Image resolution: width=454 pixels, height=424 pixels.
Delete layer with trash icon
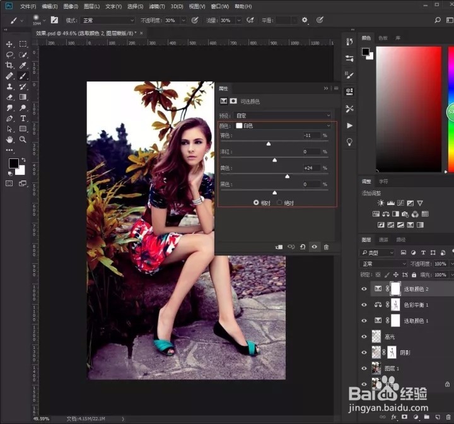pyautogui.click(x=448, y=417)
